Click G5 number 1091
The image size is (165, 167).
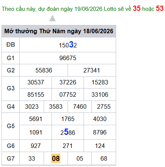(x=35, y=132)
